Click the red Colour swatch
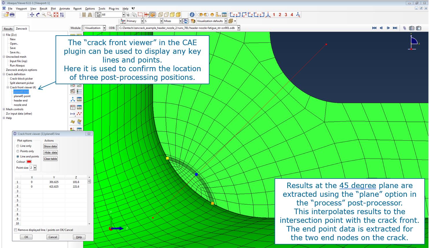This screenshot has width=429, height=248. 29,162
